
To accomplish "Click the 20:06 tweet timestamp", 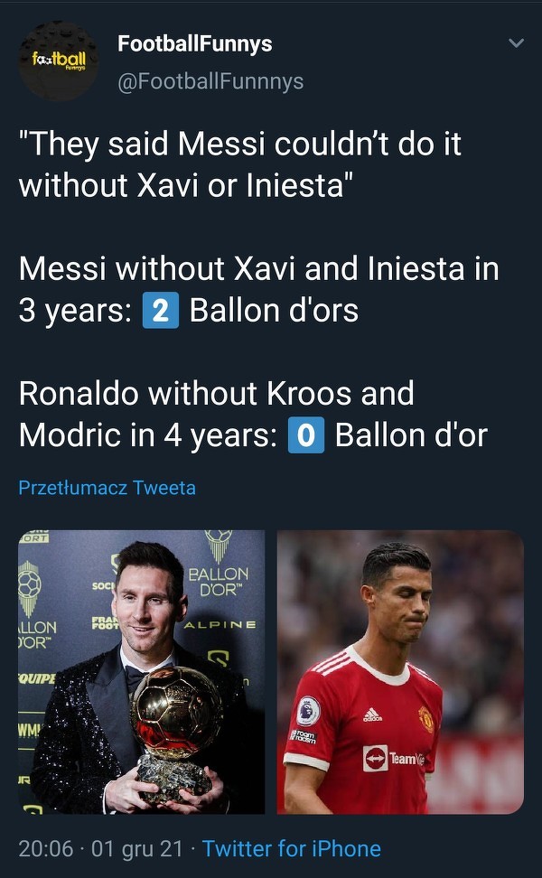I will click(45, 849).
